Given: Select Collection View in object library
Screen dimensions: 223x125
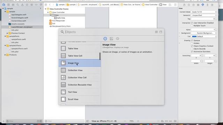Looking at the screenshot, I should pyautogui.click(x=80, y=70).
